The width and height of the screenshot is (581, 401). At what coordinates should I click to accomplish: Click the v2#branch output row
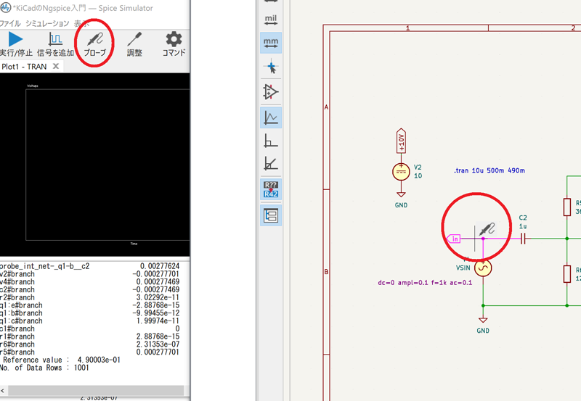tap(89, 274)
